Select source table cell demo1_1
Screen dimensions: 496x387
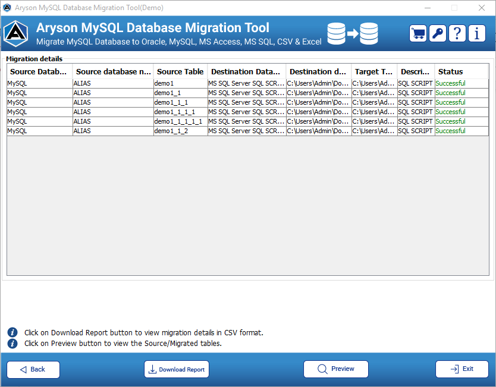pyautogui.click(x=180, y=93)
